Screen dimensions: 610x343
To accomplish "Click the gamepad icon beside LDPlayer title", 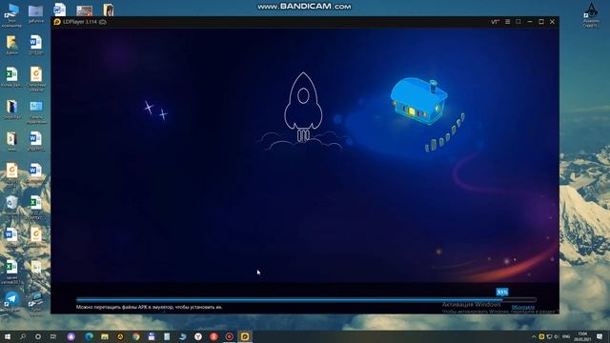I will click(103, 22).
